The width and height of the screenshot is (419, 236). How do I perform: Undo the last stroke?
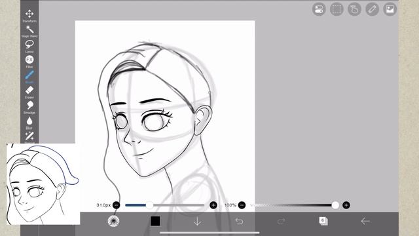point(239,222)
